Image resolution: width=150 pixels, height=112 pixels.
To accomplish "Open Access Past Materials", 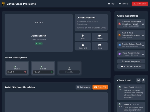I will (131, 66).
